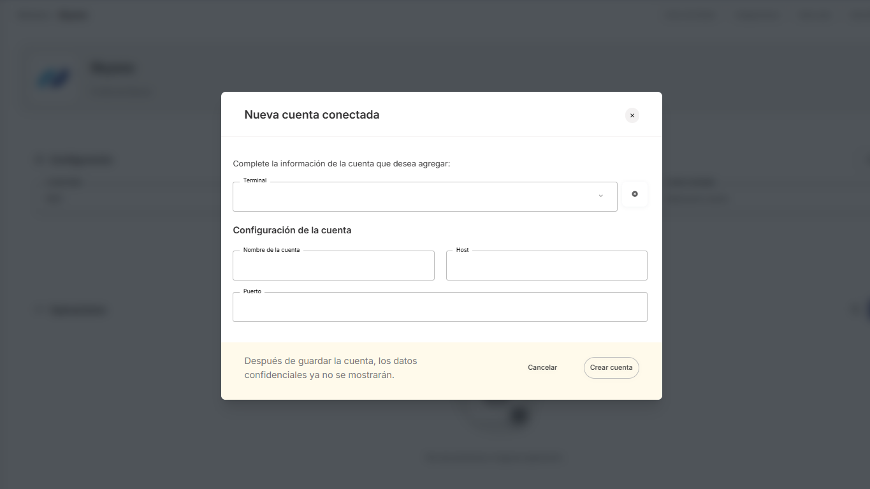The width and height of the screenshot is (870, 489).
Task: Click the Terminal dropdown chevron arrow
Action: click(600, 196)
